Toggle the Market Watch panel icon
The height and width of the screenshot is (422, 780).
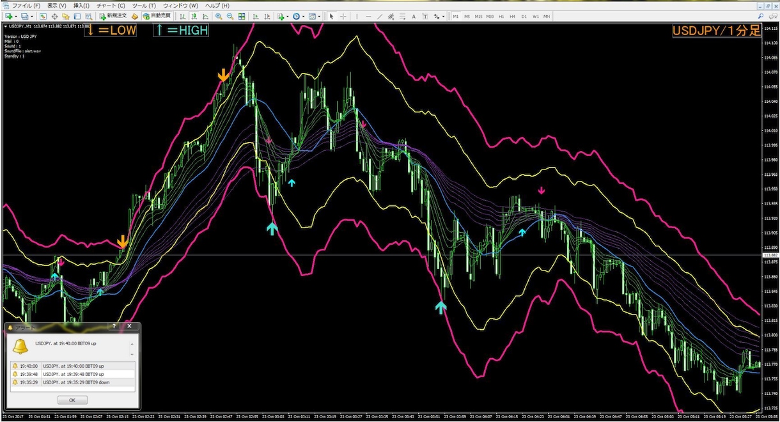click(x=42, y=16)
